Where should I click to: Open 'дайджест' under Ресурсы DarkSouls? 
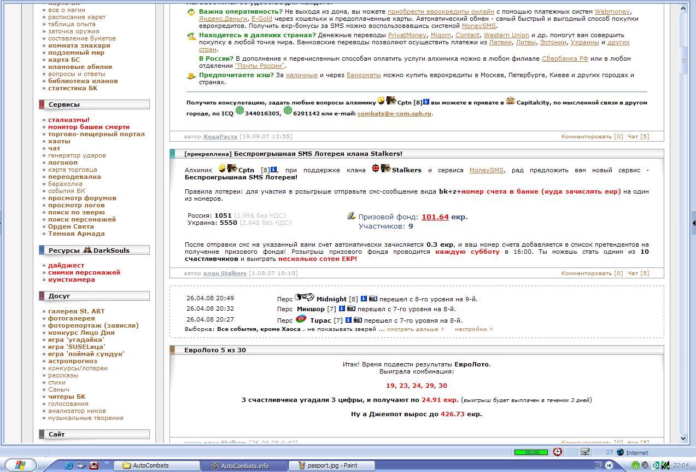point(66,265)
